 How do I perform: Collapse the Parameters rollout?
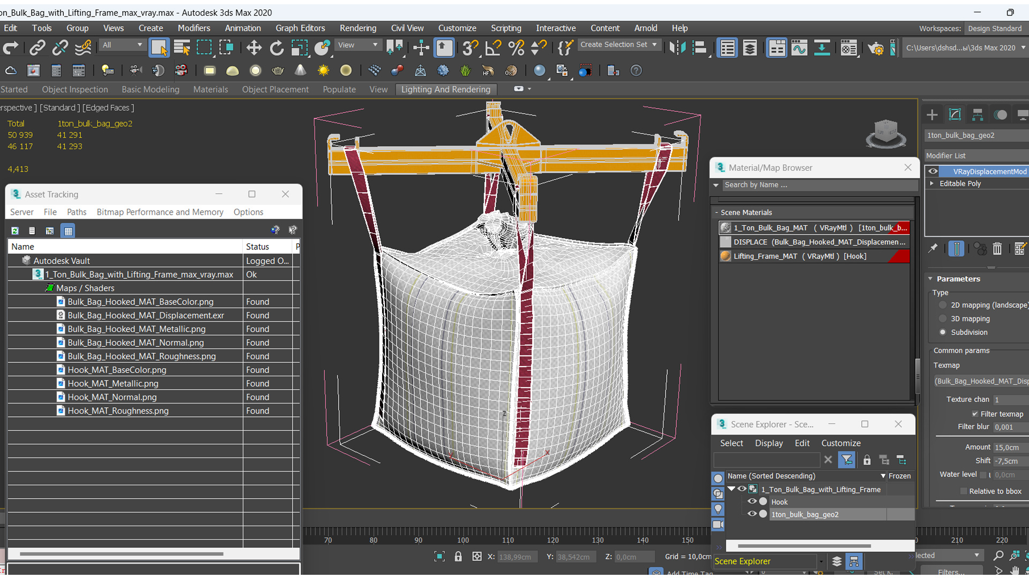(931, 279)
